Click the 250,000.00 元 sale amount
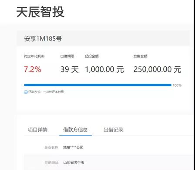The width and height of the screenshot is (195, 170). pos(158,69)
